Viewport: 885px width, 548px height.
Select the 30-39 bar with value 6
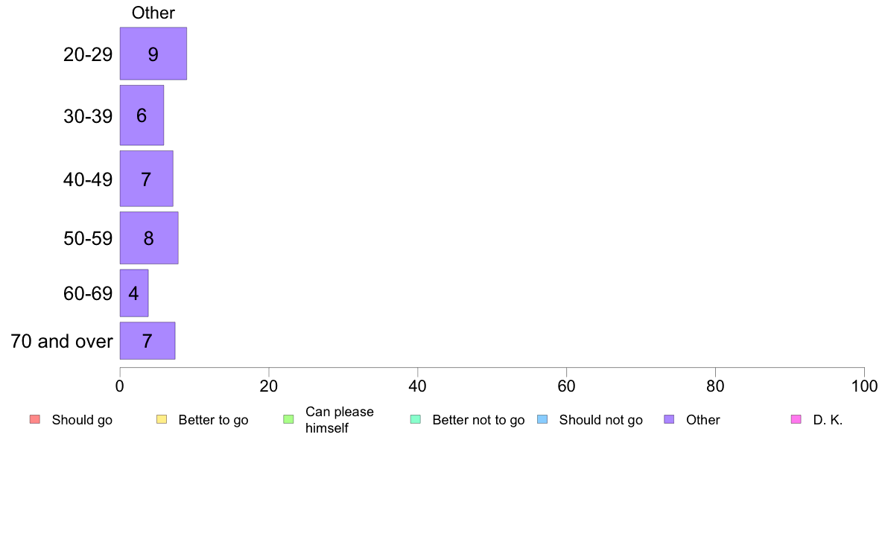(142, 115)
